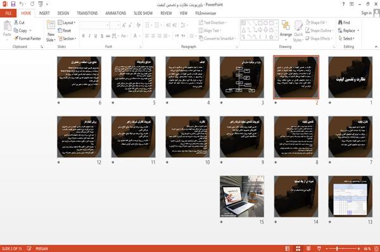The height and width of the screenshot is (252, 380).
Task: Insert a New Slide
Action: tap(51, 31)
